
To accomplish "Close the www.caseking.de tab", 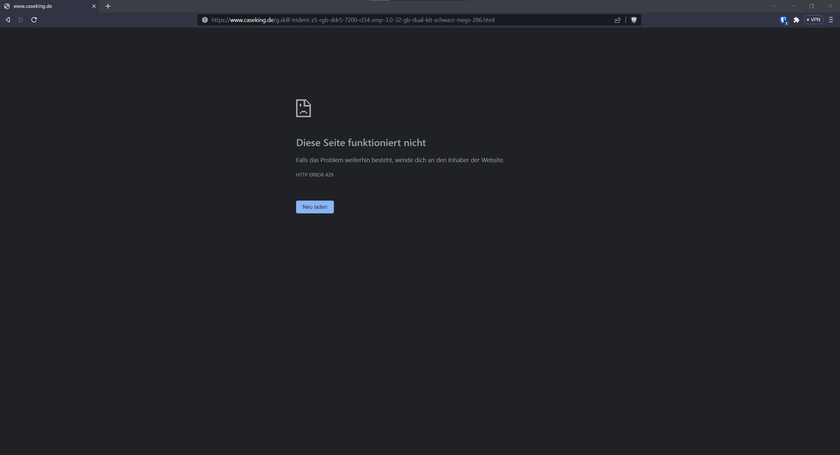I will (94, 6).
